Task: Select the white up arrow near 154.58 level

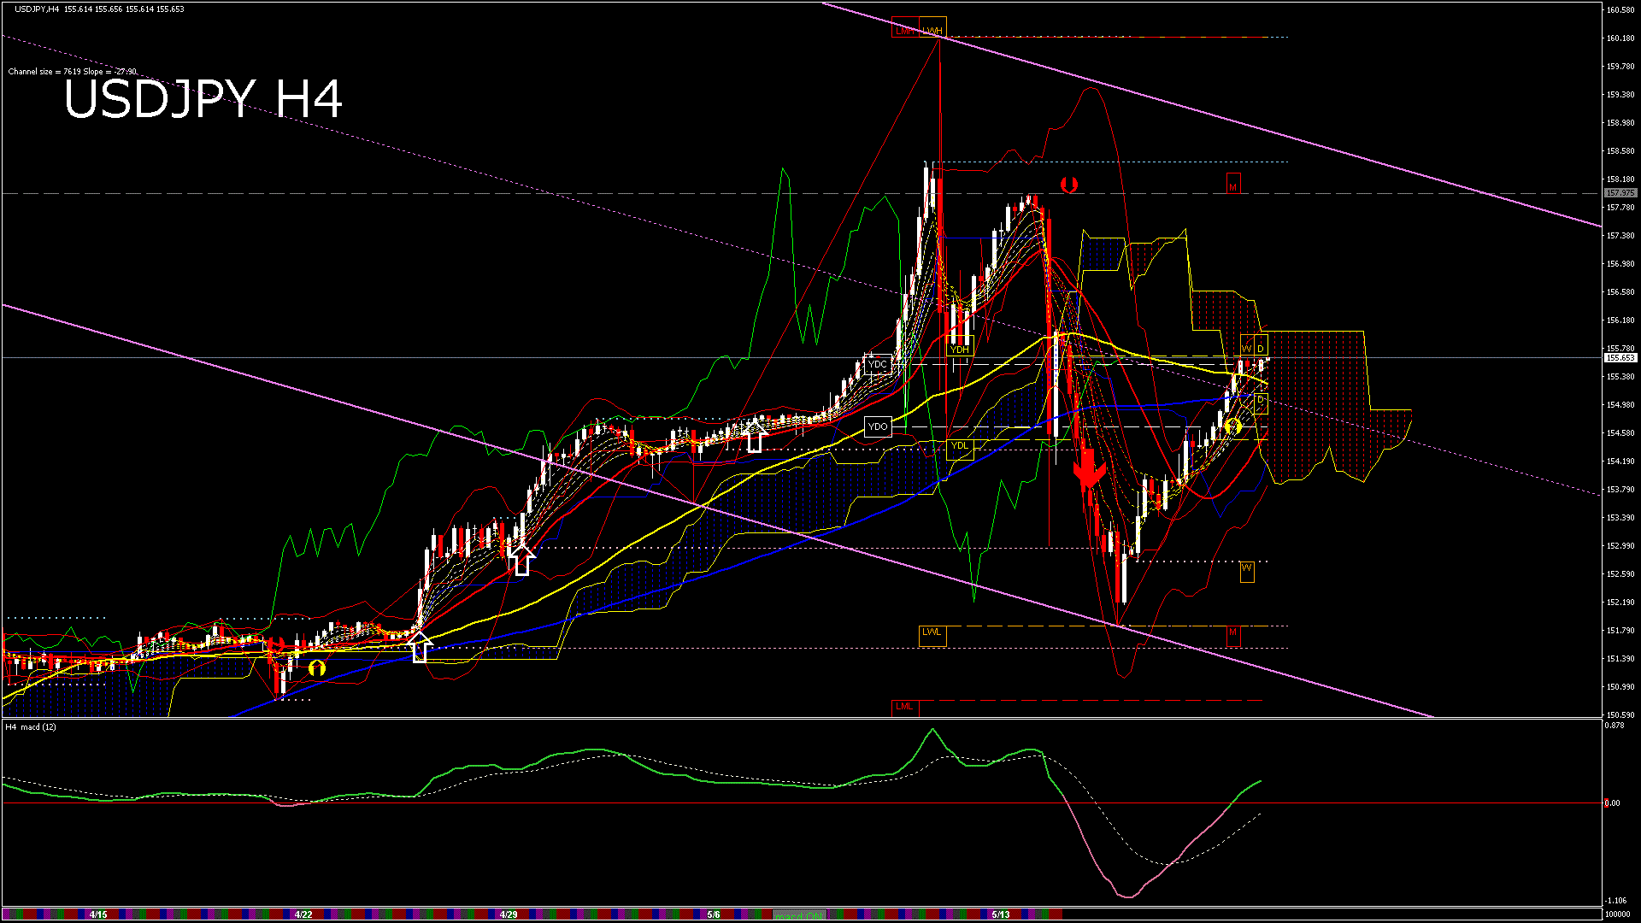Action: 754,435
